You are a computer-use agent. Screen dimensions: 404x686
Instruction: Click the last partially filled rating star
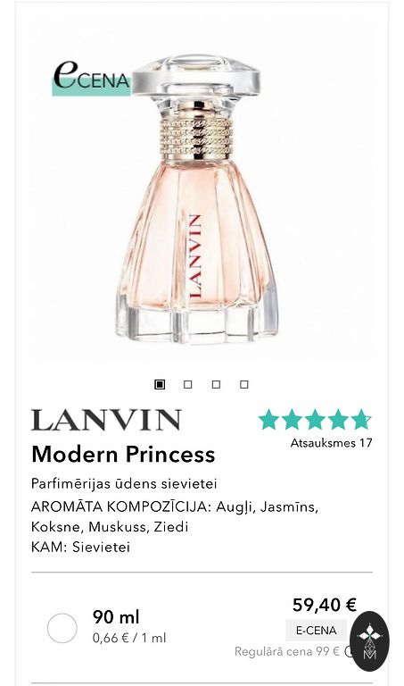tap(361, 419)
